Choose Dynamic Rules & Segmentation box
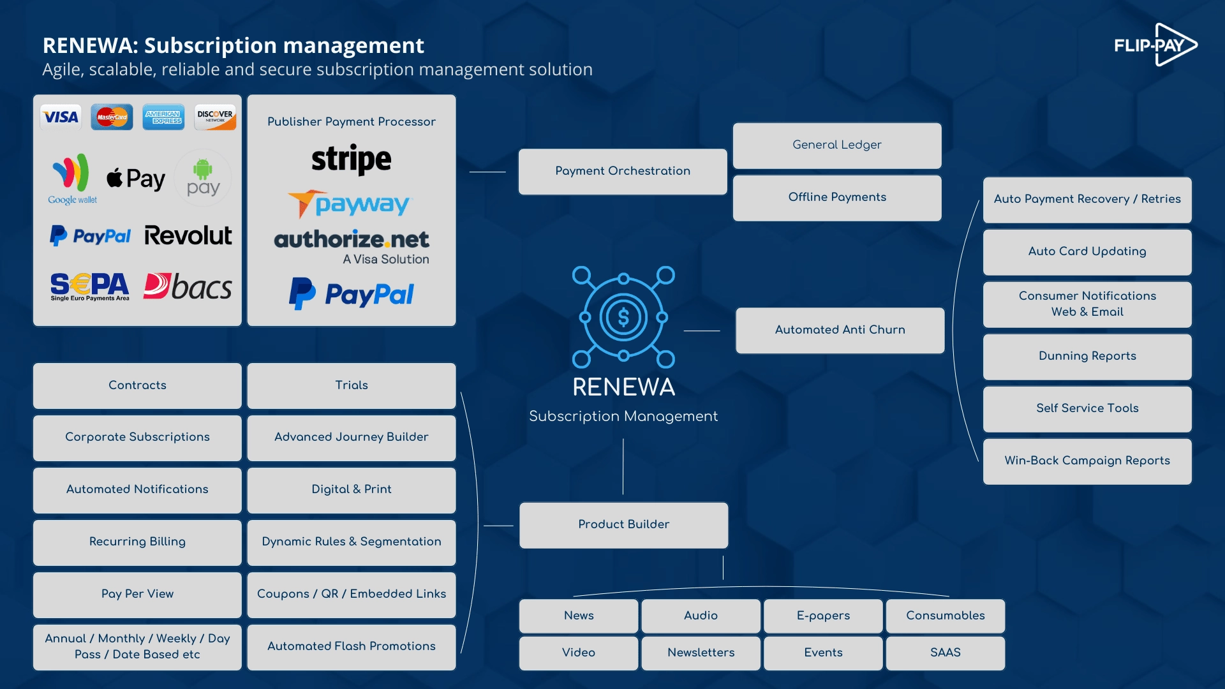1225x689 pixels. pyautogui.click(x=352, y=542)
